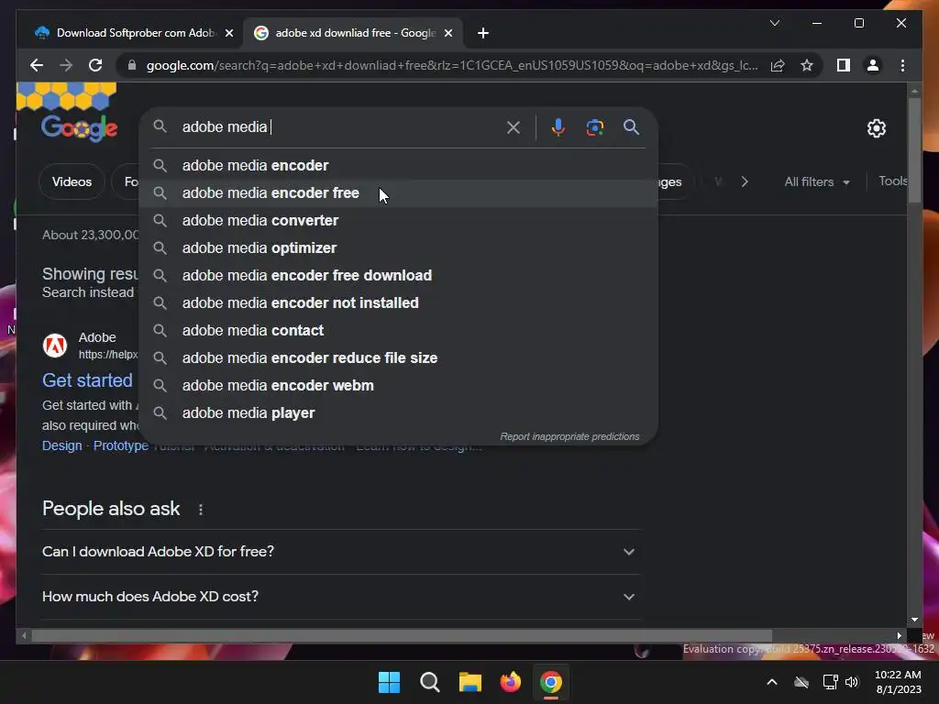This screenshot has width=939, height=704.
Task: Clear the search box with X icon
Action: tap(514, 127)
